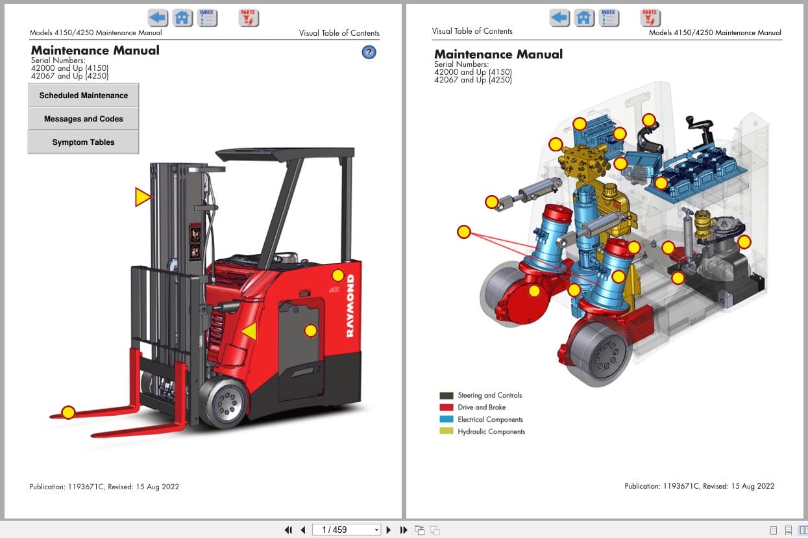Click the red Drive and Brake swatch
Viewport: 808px width, 538px height.
(x=446, y=407)
